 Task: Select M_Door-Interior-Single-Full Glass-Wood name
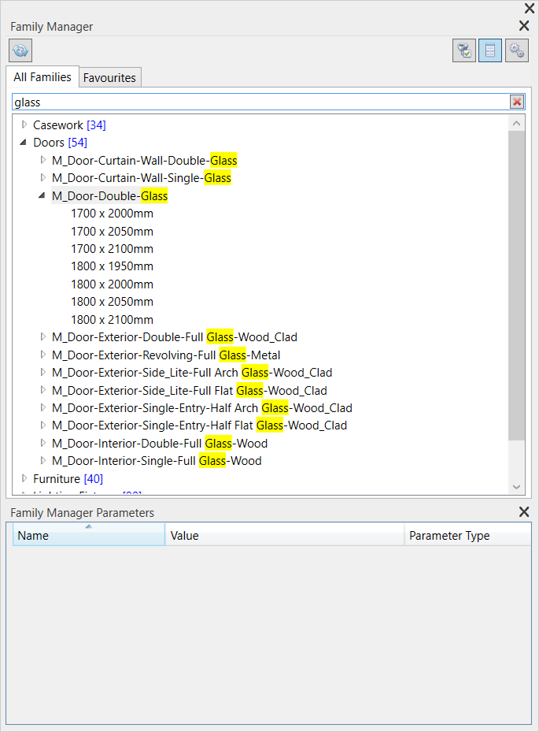pos(157,461)
